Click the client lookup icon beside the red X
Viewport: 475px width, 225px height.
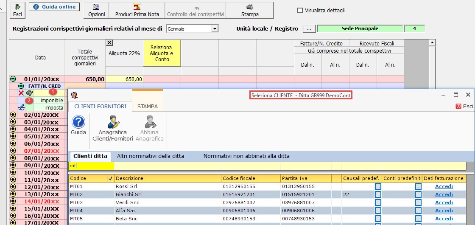(29, 93)
